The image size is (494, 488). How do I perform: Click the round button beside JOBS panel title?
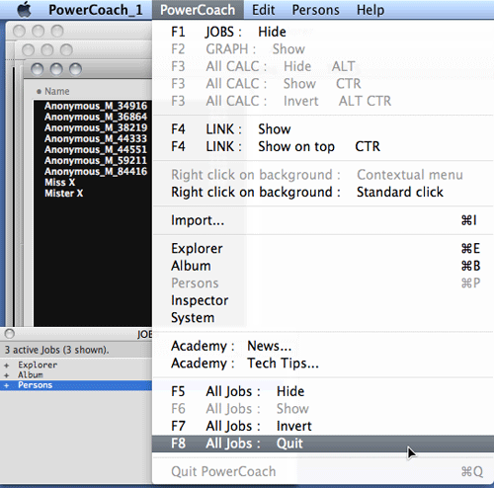[10, 334]
